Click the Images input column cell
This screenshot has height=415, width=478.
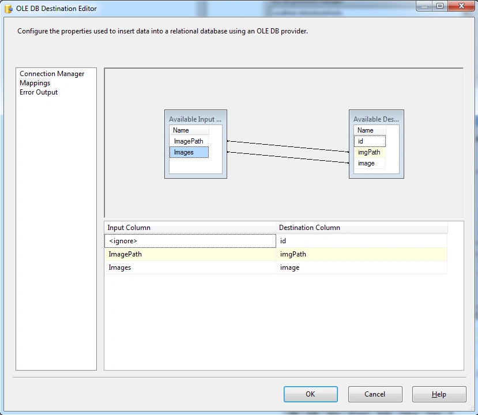(190, 267)
